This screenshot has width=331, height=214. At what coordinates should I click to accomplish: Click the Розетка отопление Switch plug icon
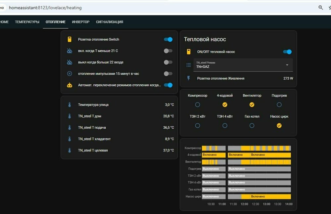pos(70,39)
